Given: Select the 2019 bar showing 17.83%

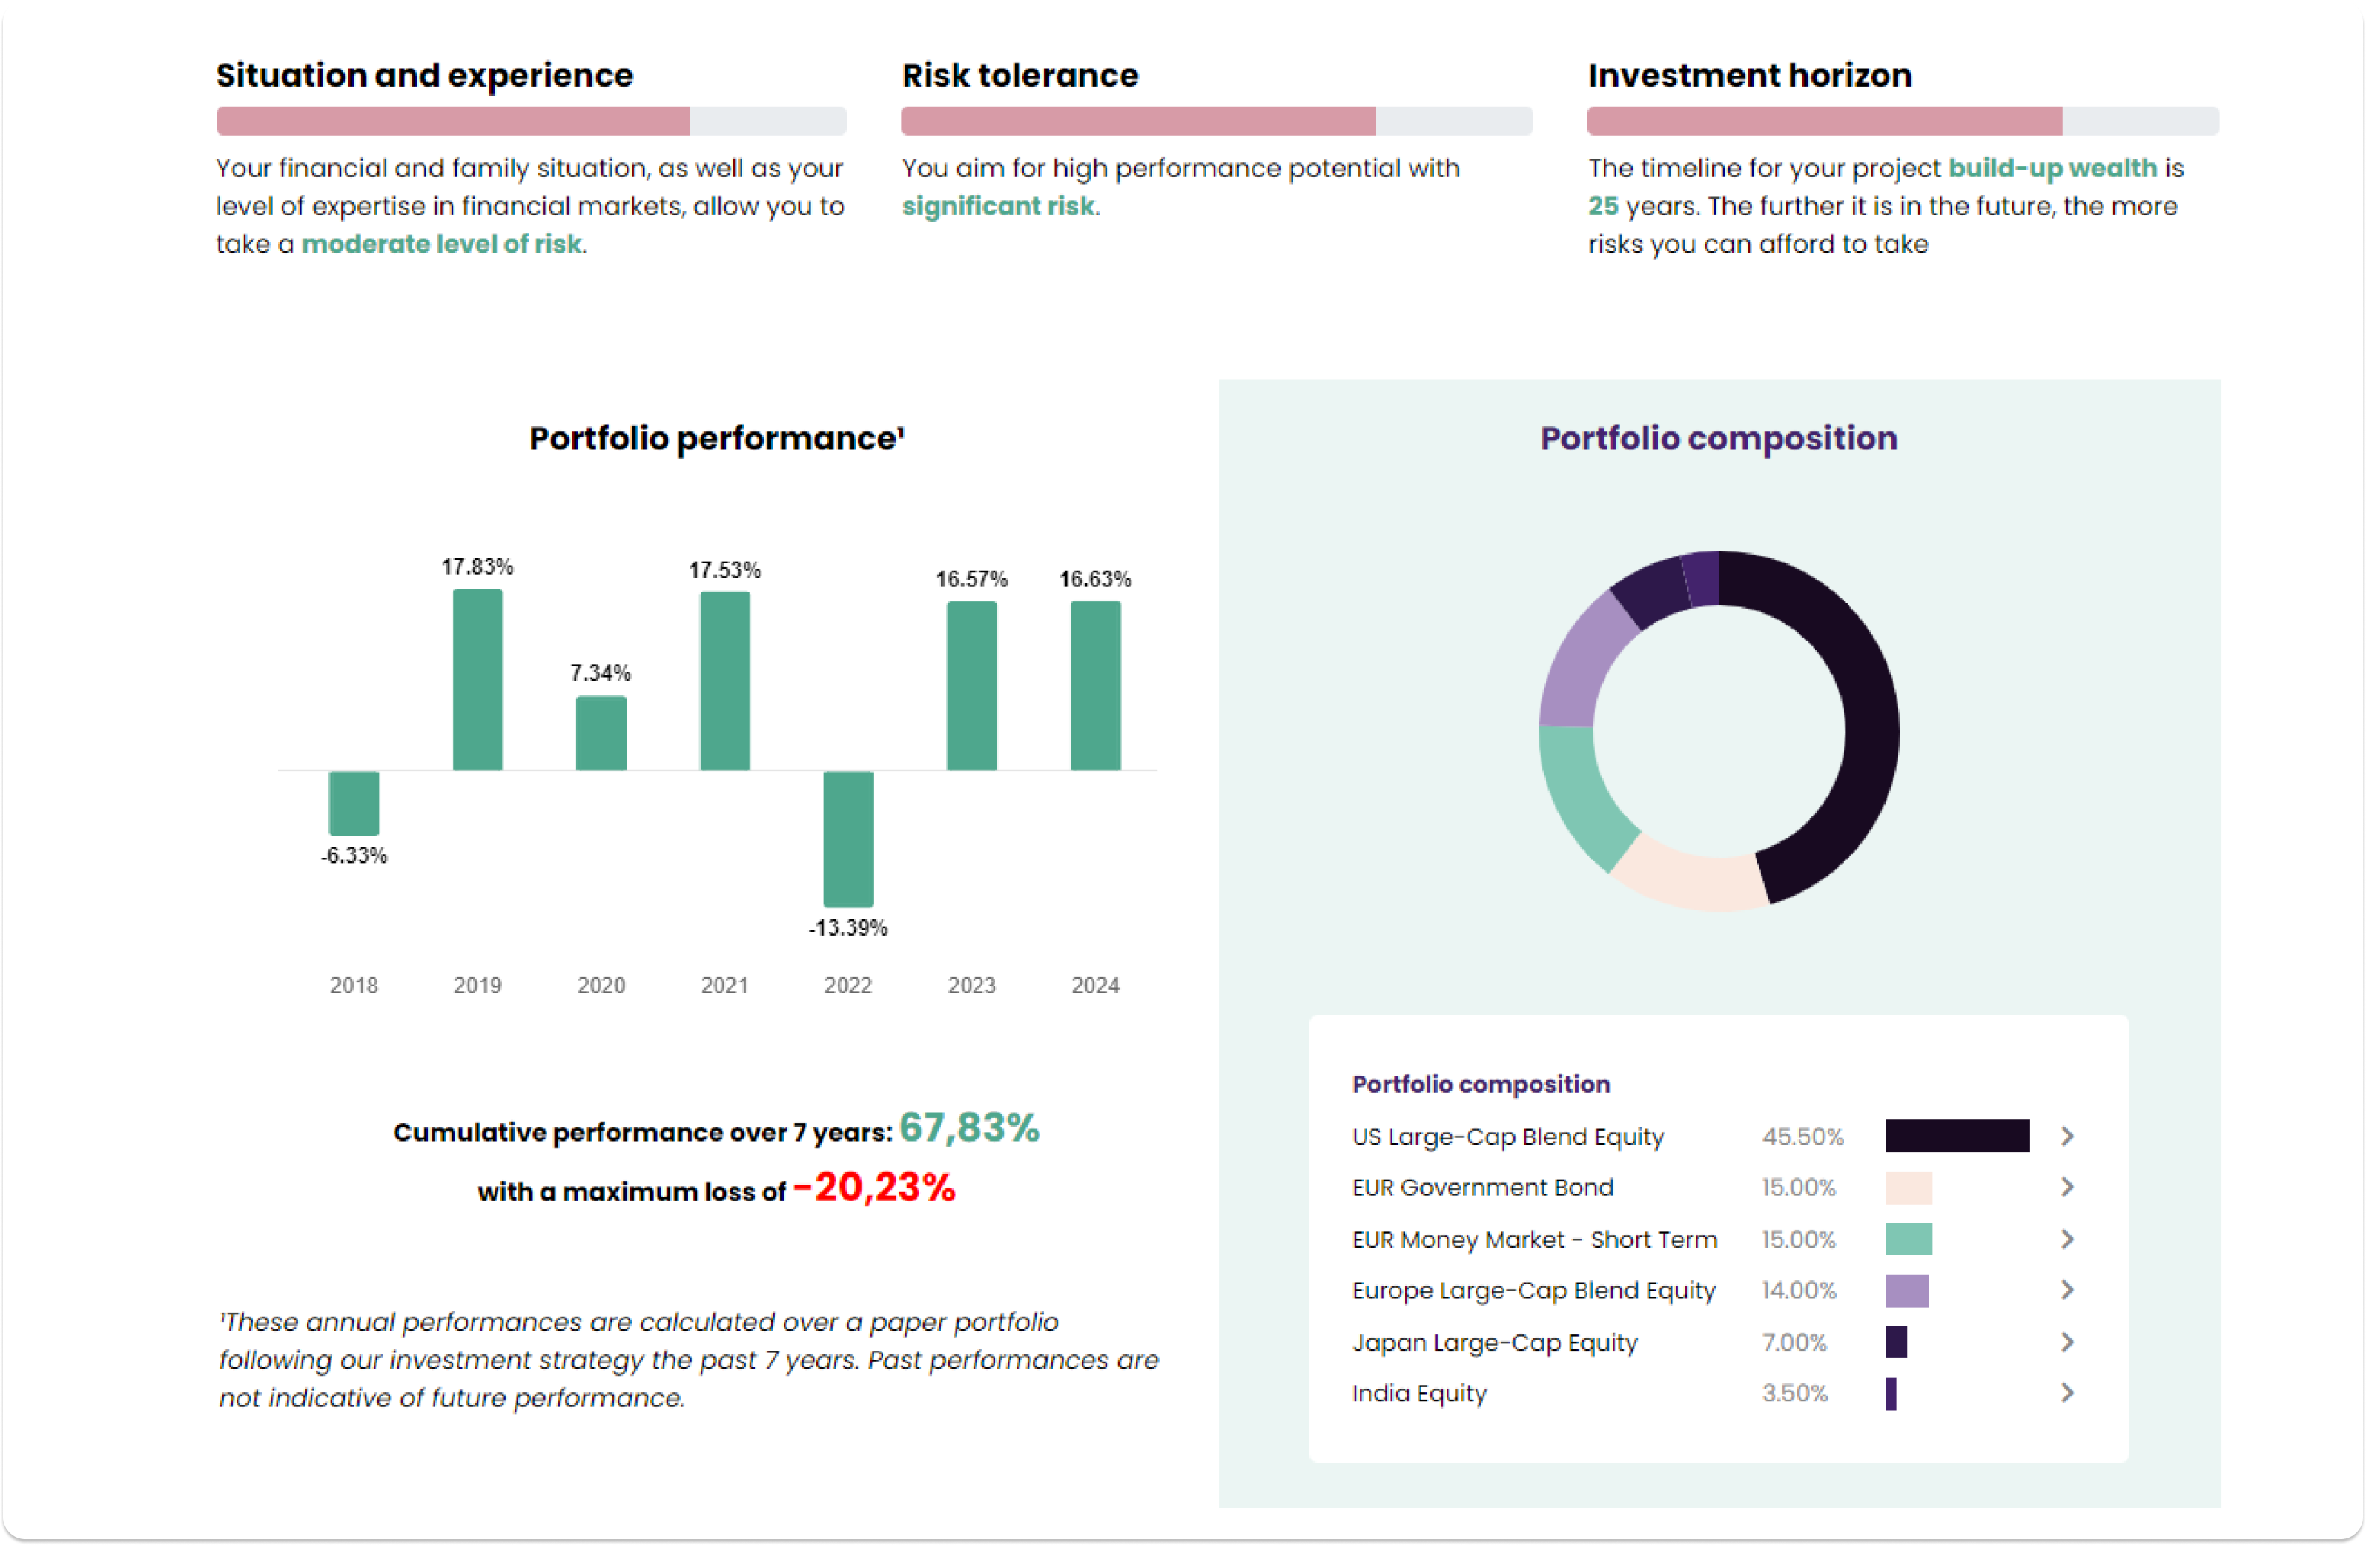Looking at the screenshot, I should click(478, 680).
